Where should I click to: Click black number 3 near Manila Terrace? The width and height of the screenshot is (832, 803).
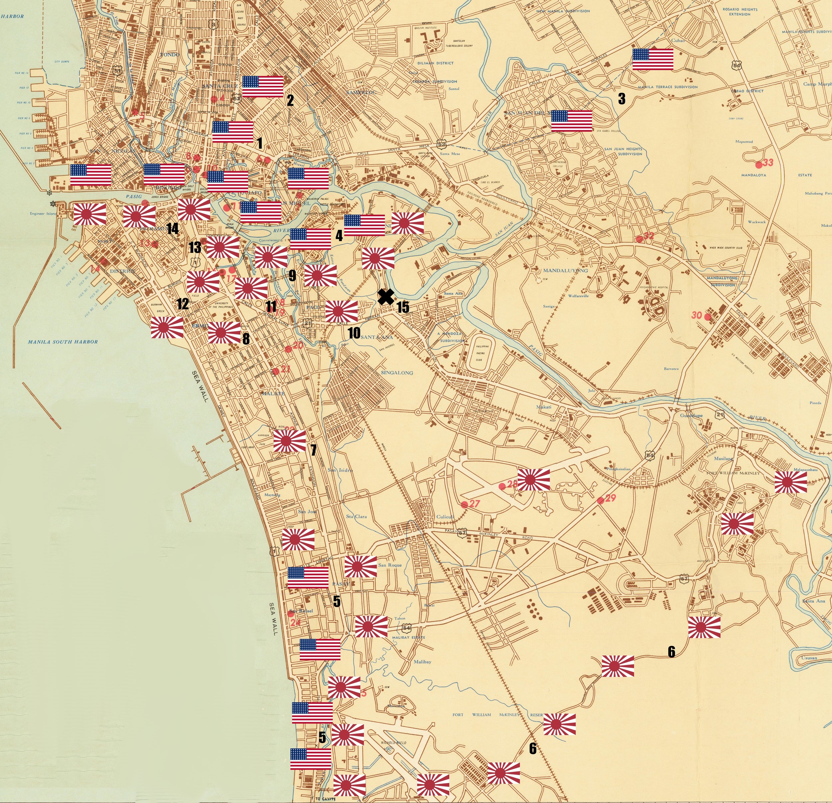click(621, 99)
